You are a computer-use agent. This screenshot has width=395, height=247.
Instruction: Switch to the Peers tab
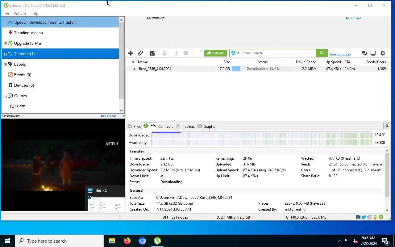pos(166,126)
